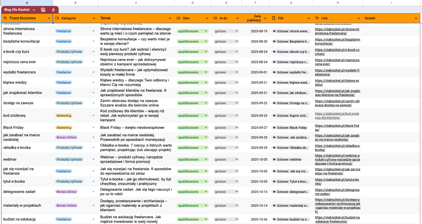Open the Notatki column header dropdown arrow

416,19
